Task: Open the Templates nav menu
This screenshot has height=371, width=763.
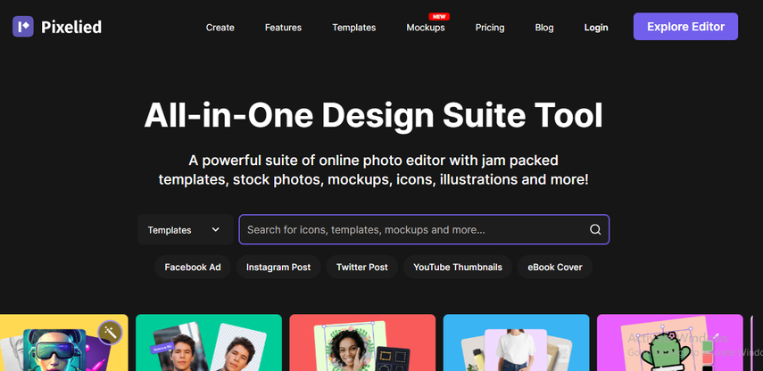Action: [x=353, y=28]
